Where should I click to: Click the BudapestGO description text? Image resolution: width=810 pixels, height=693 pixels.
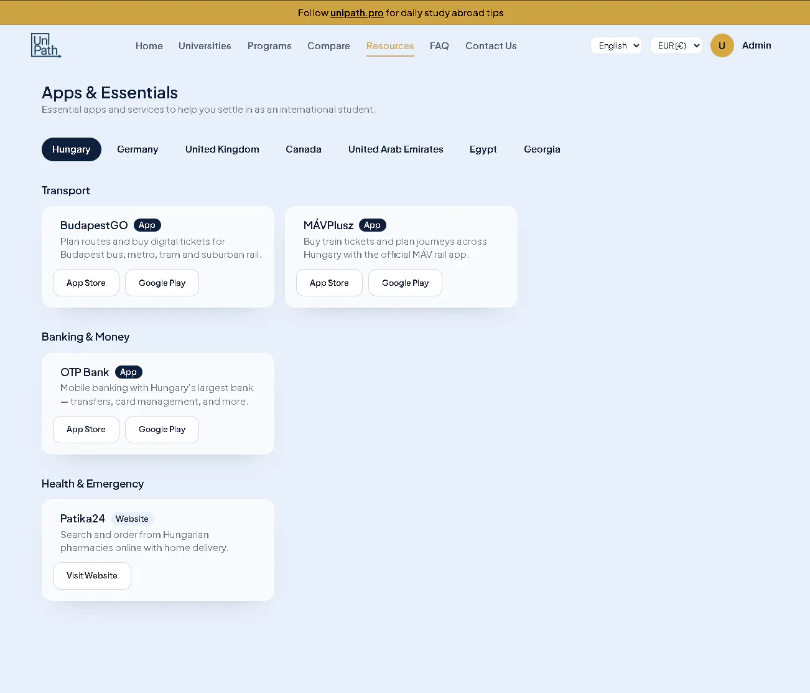[x=161, y=248]
